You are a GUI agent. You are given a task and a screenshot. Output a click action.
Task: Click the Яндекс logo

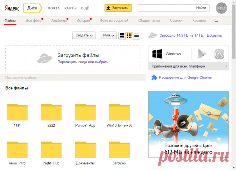[x=12, y=8]
